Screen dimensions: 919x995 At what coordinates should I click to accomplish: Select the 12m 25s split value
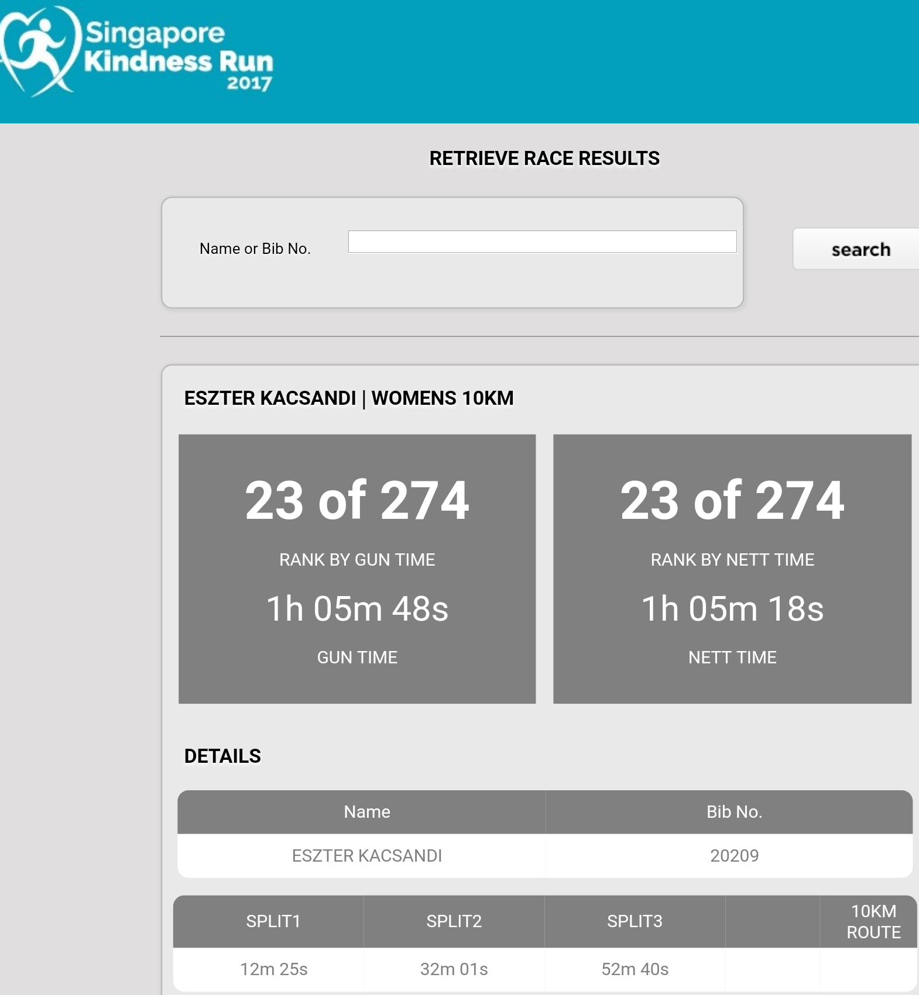click(x=273, y=969)
